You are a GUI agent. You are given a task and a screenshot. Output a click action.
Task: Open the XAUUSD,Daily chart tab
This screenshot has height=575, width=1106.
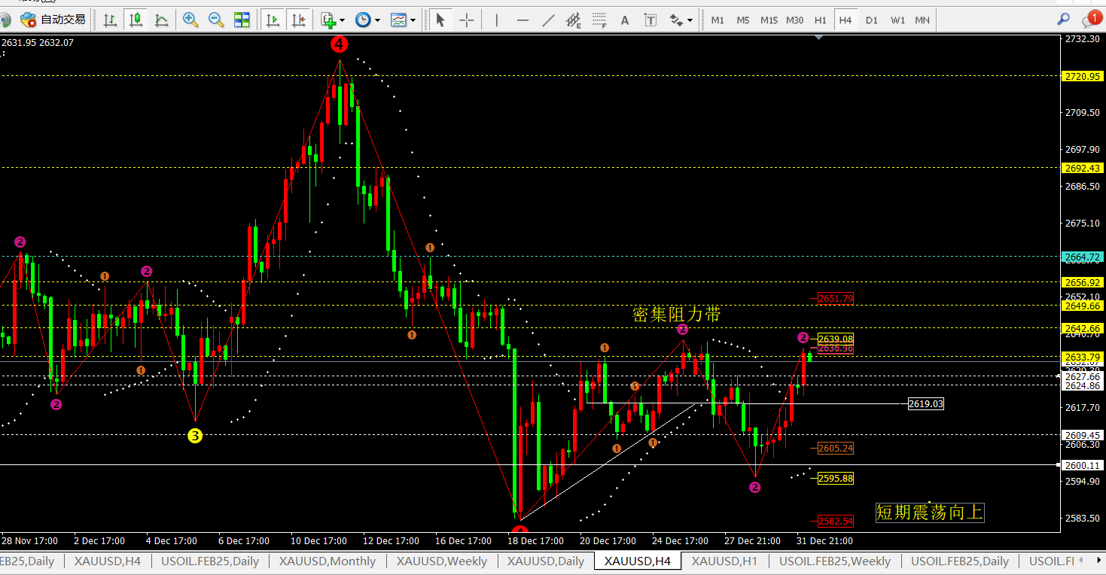tap(546, 561)
